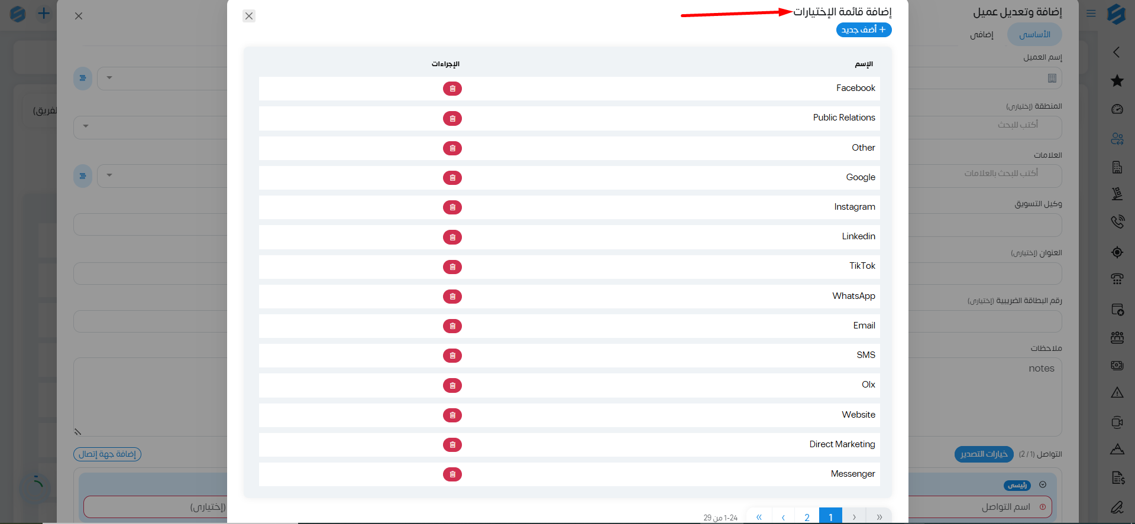
Task: Delete the Email option
Action: (x=452, y=326)
